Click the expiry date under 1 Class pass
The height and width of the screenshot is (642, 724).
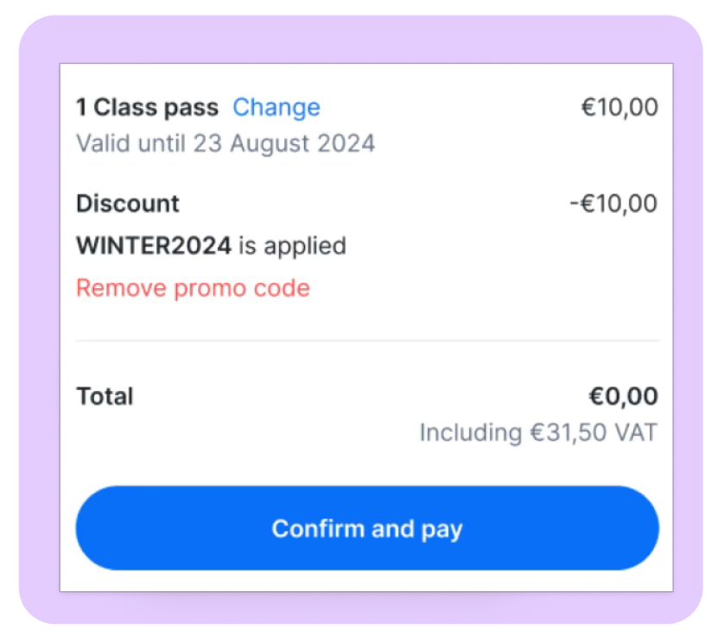pos(225,142)
